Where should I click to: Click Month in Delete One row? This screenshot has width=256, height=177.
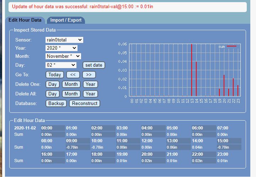(71, 84)
